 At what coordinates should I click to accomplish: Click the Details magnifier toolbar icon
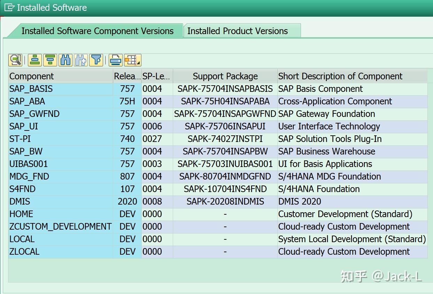pyautogui.click(x=15, y=60)
